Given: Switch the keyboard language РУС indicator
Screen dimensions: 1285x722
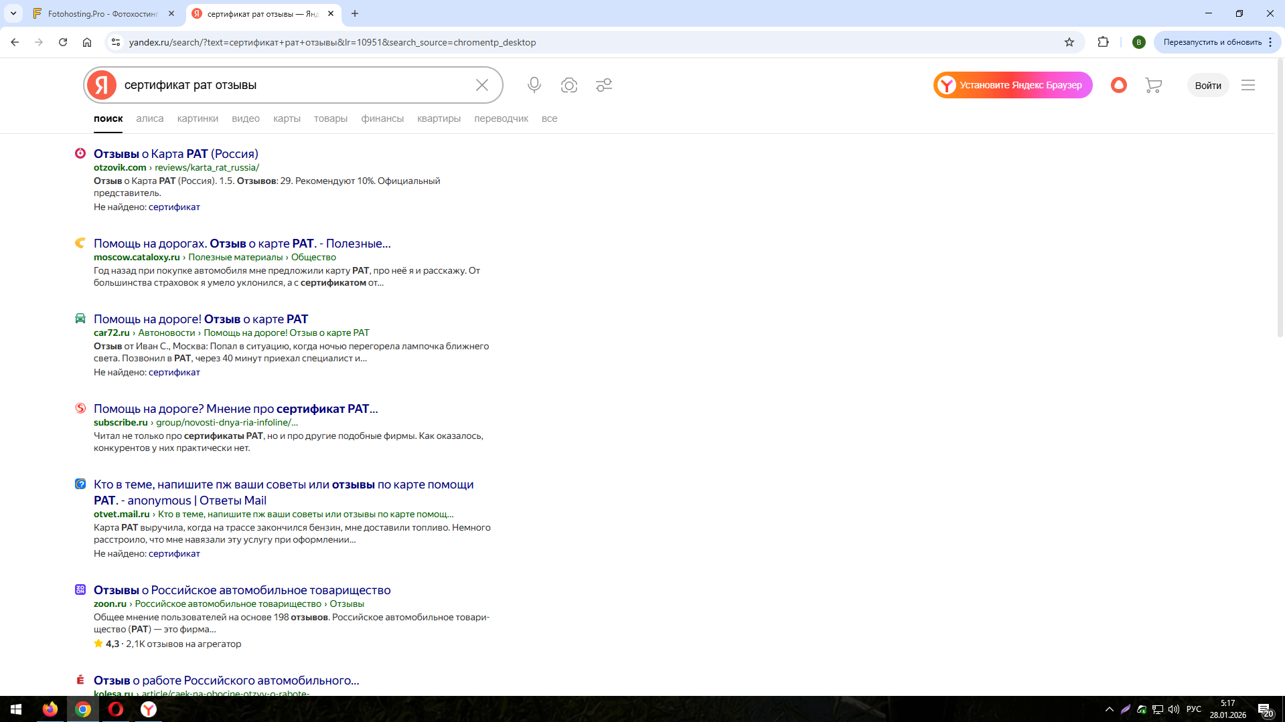Looking at the screenshot, I should tap(1194, 709).
